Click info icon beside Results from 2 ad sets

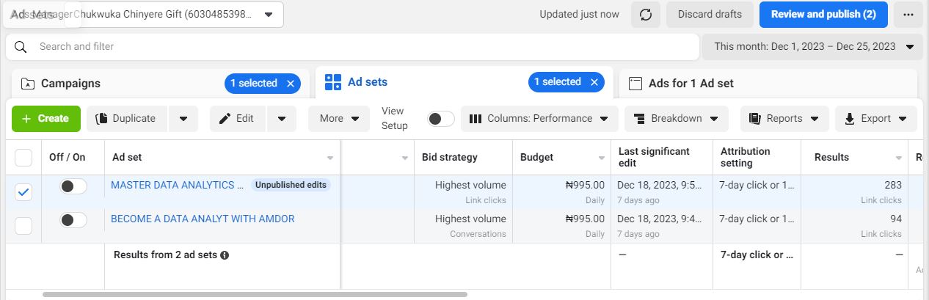(x=225, y=255)
